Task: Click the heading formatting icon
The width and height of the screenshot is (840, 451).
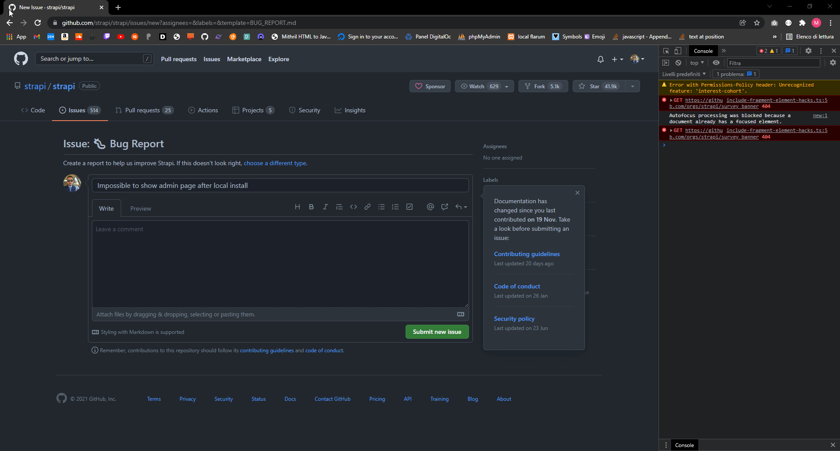Action: click(297, 207)
